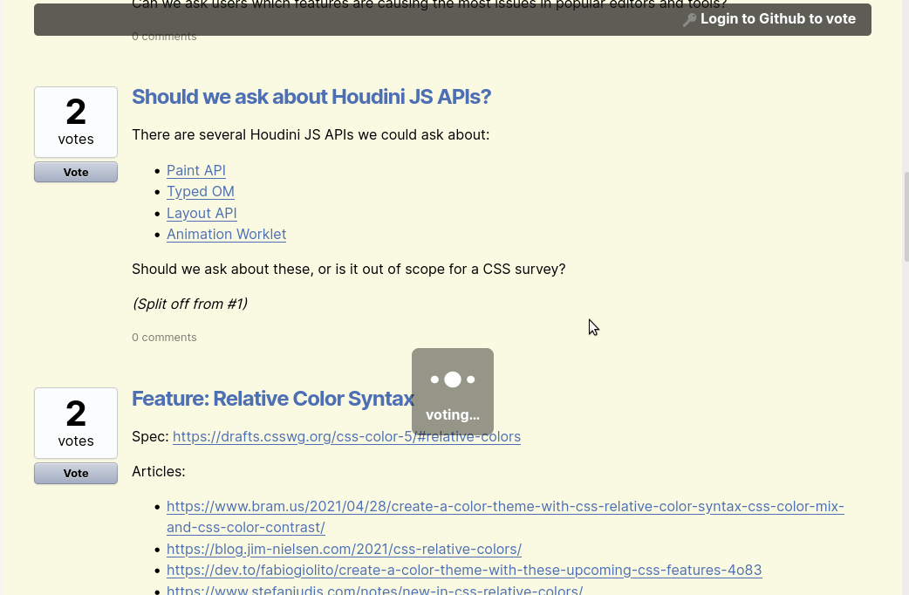Click '0 comments' under Houdini JS APIs issue
The image size is (909, 595).
pos(164,338)
